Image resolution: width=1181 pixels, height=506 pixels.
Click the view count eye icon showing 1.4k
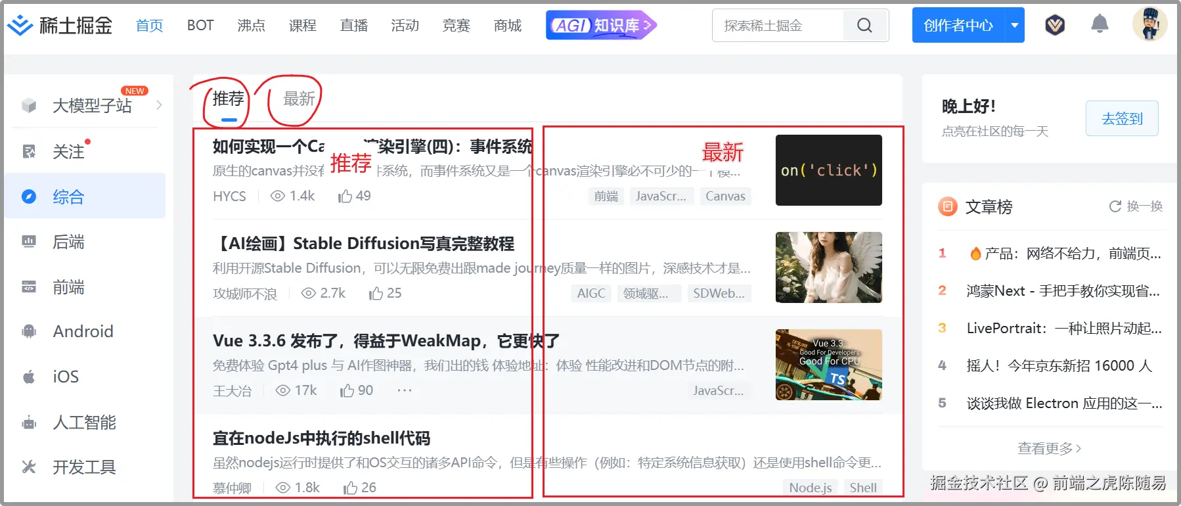(x=278, y=196)
